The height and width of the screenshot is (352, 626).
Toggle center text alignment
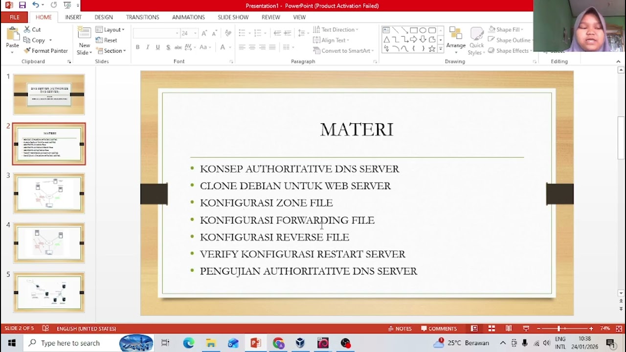coord(252,47)
